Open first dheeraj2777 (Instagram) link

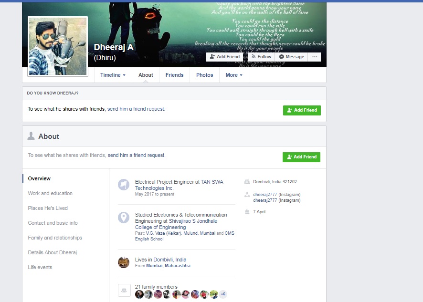click(x=277, y=195)
